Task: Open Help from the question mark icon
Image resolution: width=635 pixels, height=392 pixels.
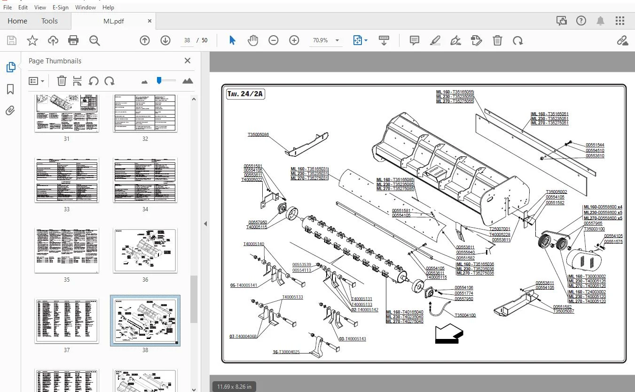Action: click(581, 21)
